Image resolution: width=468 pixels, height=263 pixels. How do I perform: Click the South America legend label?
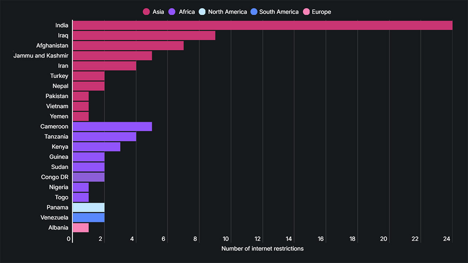[280, 12]
